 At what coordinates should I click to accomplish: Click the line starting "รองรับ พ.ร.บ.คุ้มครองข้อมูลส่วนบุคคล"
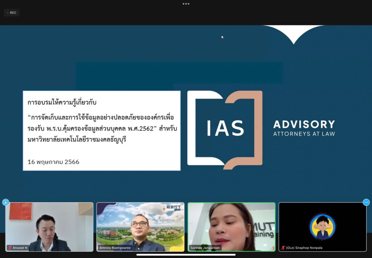[102, 128]
